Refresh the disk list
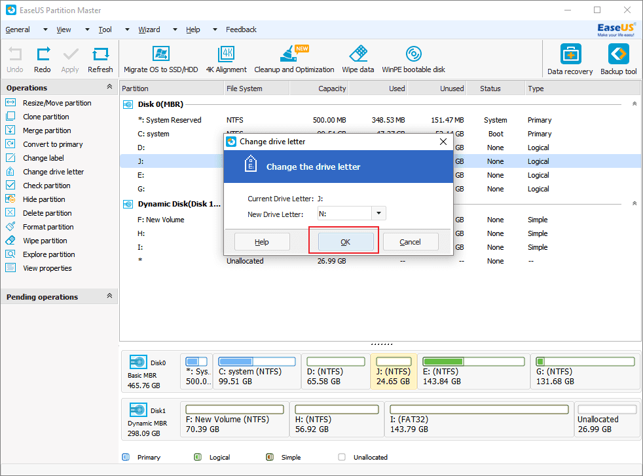The height and width of the screenshot is (476, 643). click(100, 60)
